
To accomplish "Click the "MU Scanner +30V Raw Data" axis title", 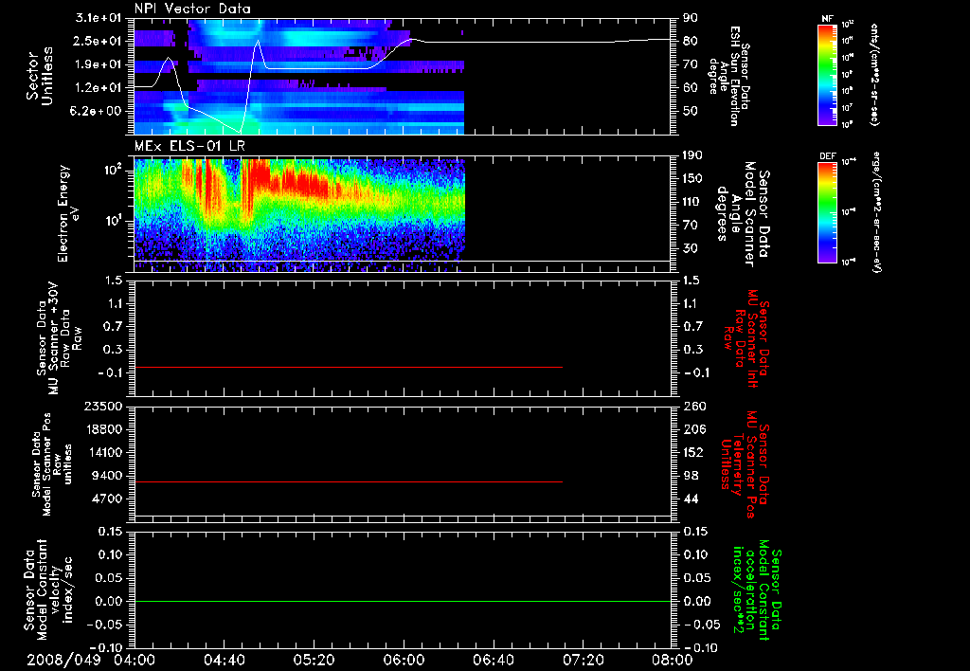I will pyautogui.click(x=58, y=338).
